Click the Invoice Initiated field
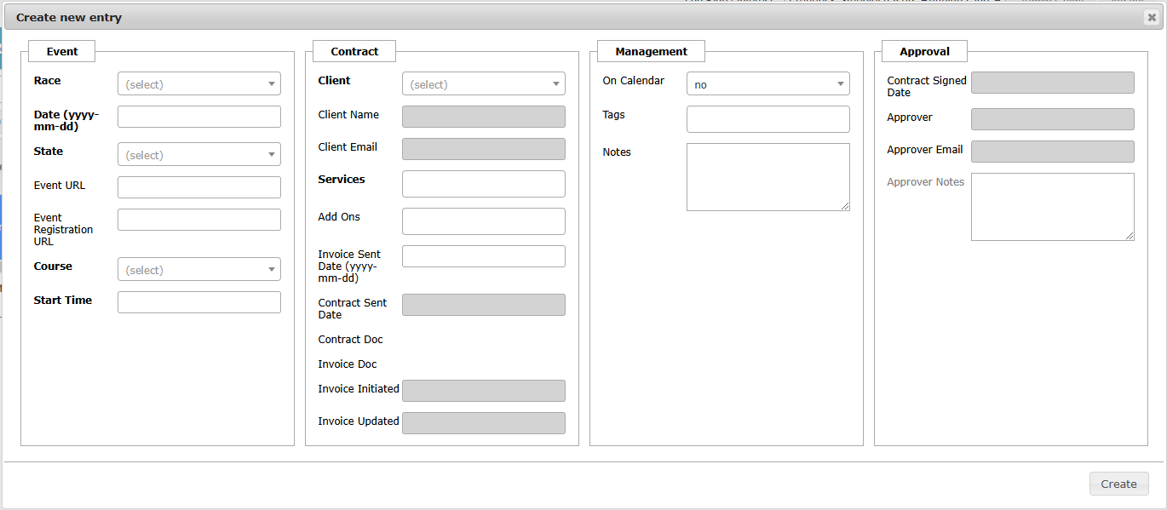The height and width of the screenshot is (510, 1167). (x=484, y=391)
